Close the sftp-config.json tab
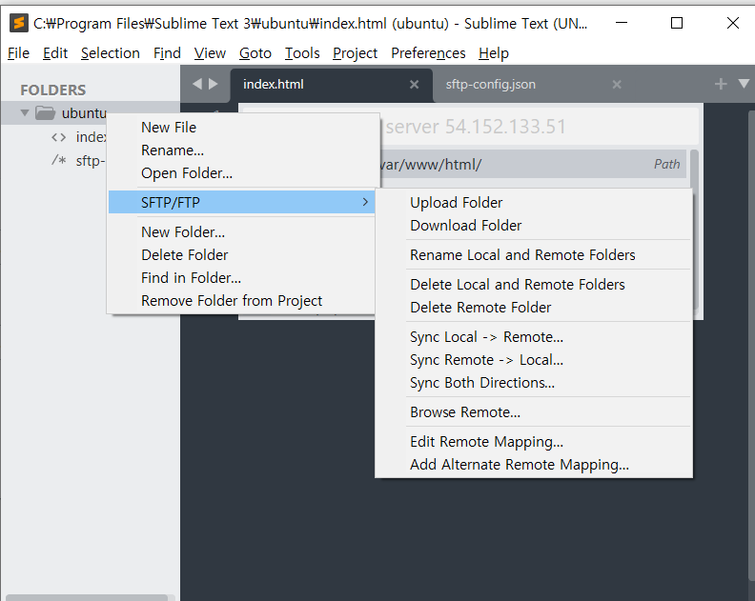Image resolution: width=755 pixels, height=601 pixels. [617, 85]
